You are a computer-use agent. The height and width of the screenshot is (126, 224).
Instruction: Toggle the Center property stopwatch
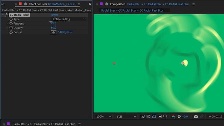tap(11, 32)
